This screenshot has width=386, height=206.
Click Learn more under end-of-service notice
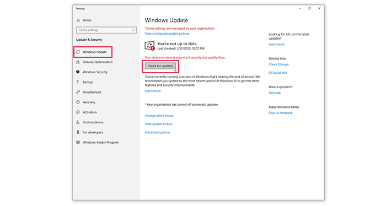tap(153, 91)
